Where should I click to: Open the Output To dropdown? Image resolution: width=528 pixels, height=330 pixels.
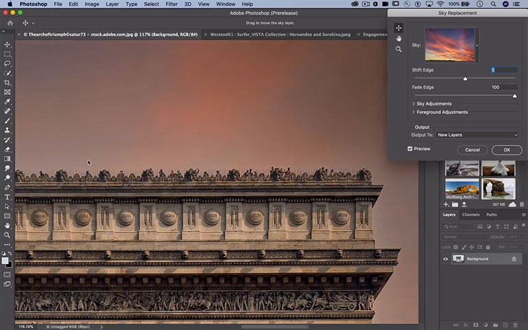pos(477,135)
